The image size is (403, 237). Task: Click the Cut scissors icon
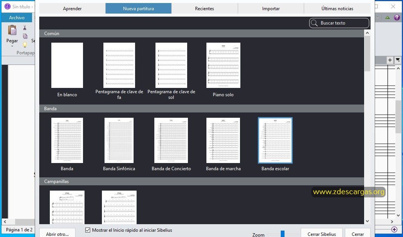click(x=25, y=28)
